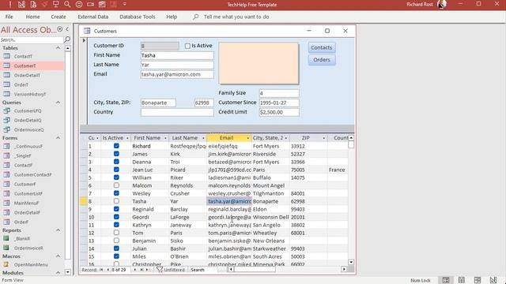The image size is (506, 284).
Task: Go to the next record in the navigation bar
Action: coord(135,270)
